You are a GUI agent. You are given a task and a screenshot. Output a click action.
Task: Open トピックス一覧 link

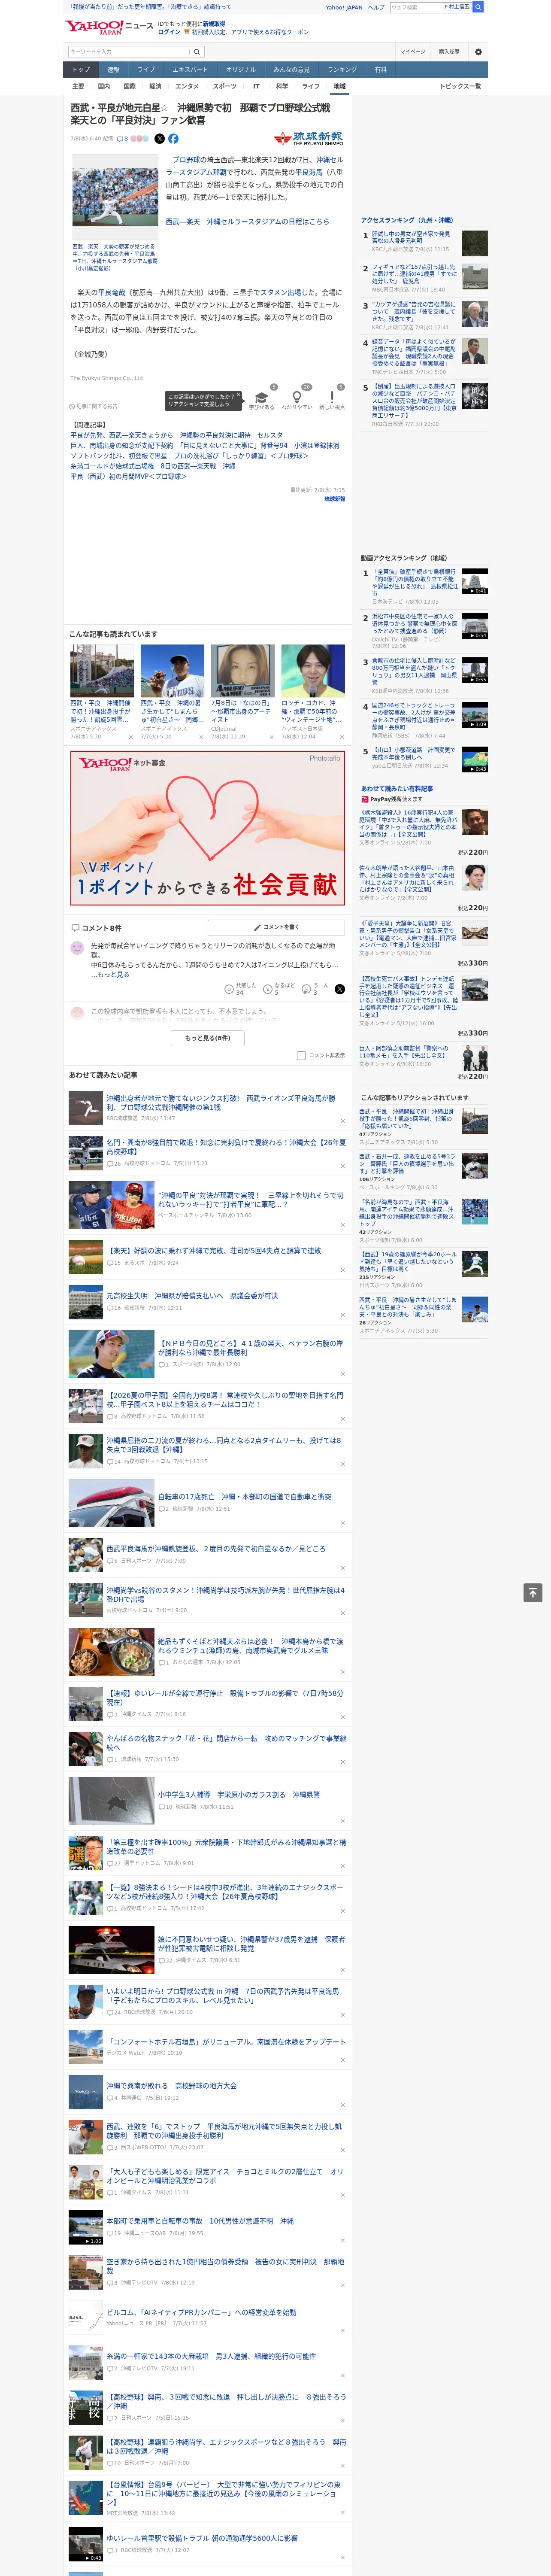point(460,86)
